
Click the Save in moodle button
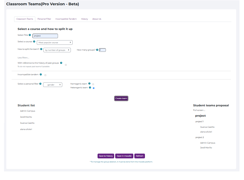click(x=124, y=156)
